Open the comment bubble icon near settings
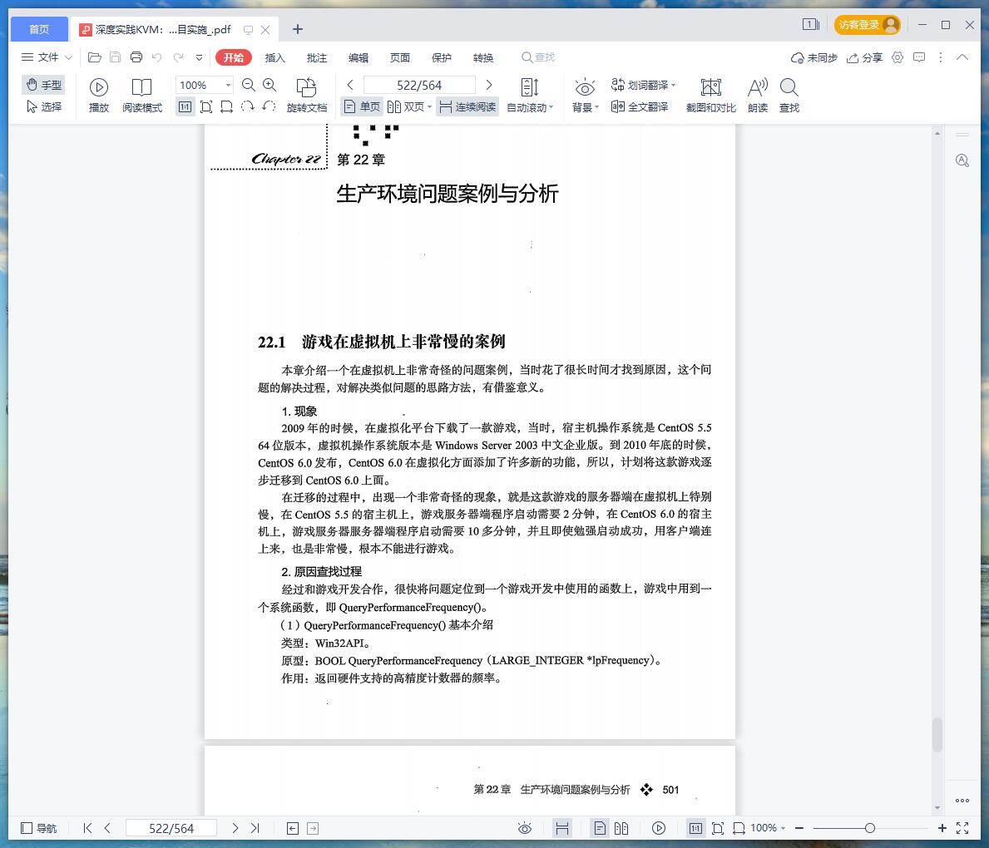This screenshot has height=848, width=989. (920, 57)
